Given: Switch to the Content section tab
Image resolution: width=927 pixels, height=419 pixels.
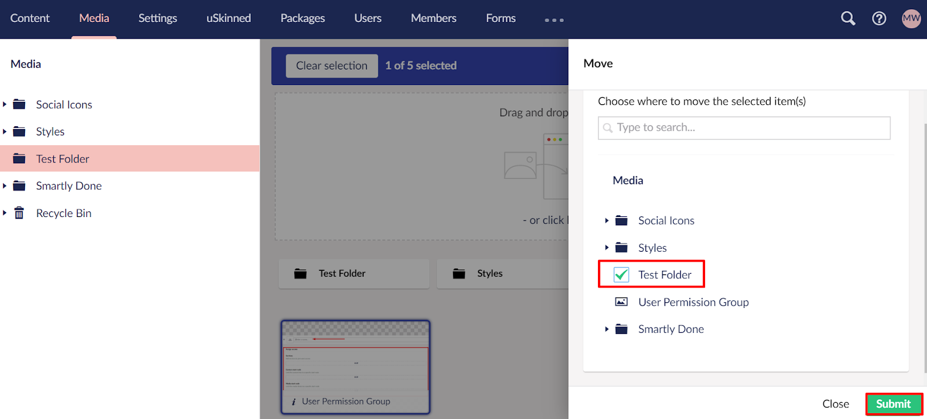Looking at the screenshot, I should [30, 19].
